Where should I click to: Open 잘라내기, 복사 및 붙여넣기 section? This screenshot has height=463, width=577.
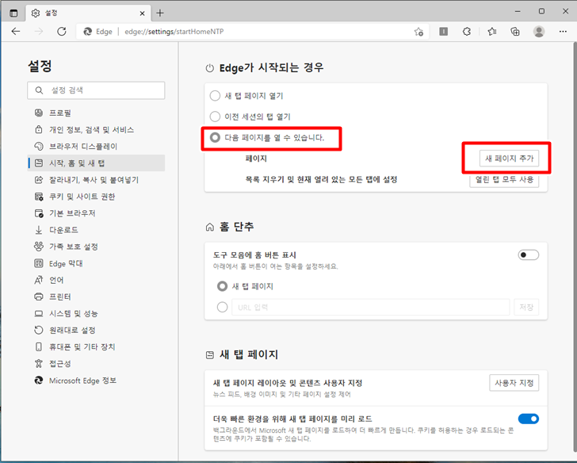click(97, 180)
